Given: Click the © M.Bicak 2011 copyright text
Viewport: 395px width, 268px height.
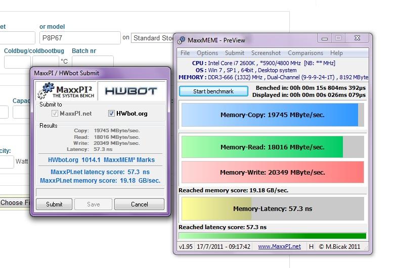Looking at the screenshot, I should (x=339, y=247).
